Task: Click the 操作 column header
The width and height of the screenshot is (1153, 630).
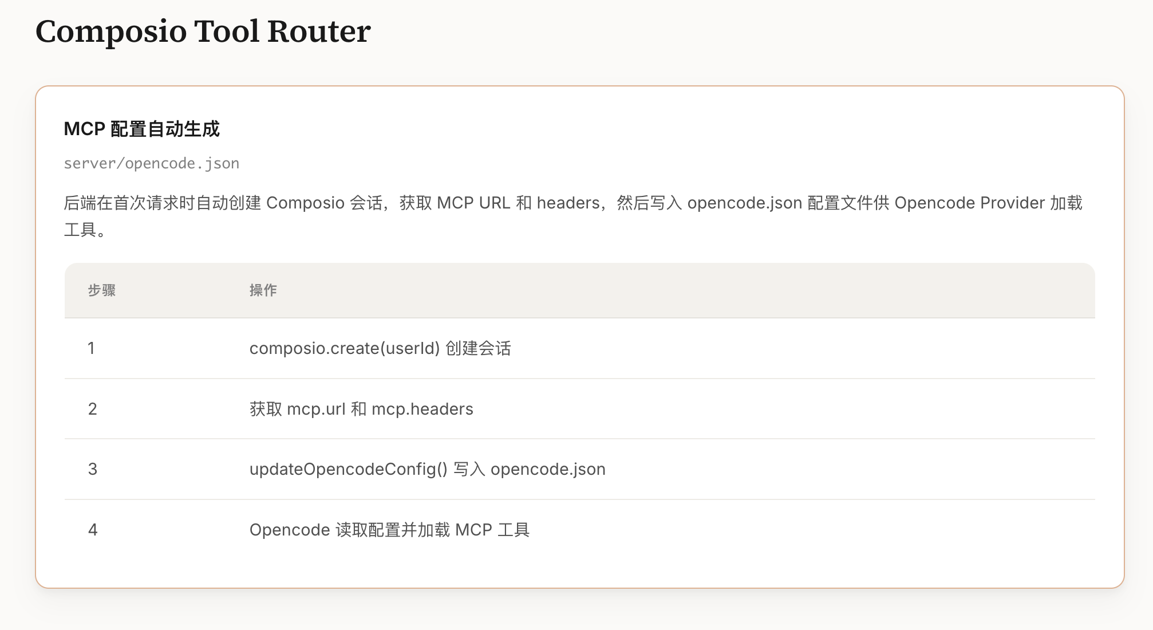Action: pos(263,290)
